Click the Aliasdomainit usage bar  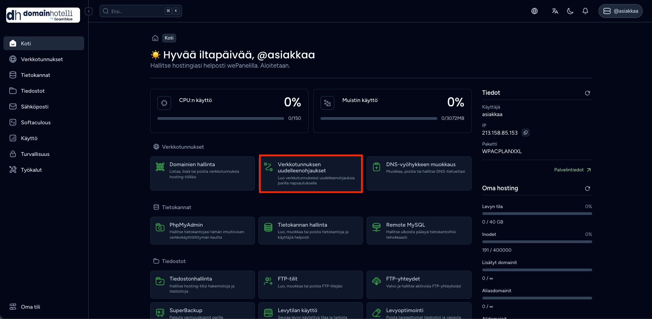click(x=537, y=298)
